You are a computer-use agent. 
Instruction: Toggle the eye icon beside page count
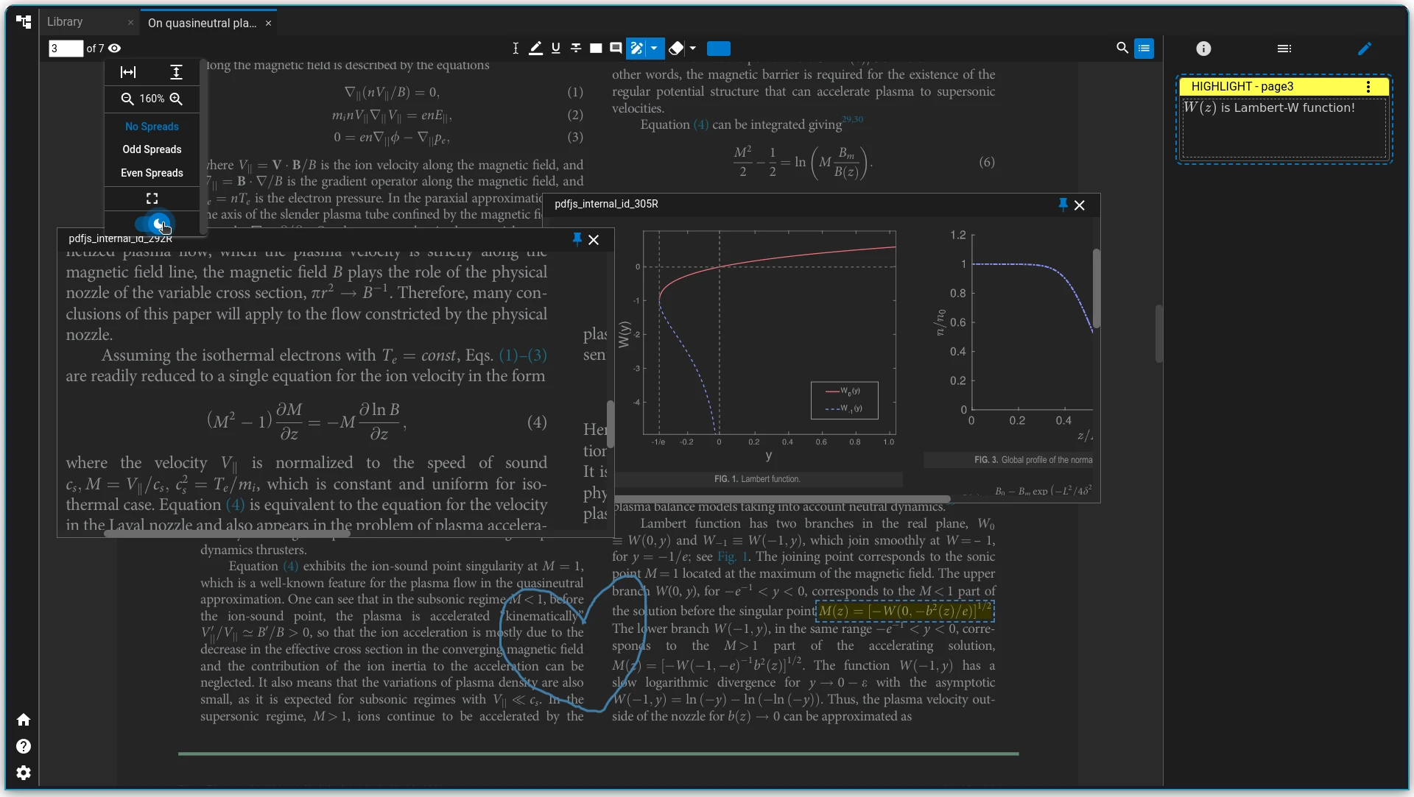115,49
